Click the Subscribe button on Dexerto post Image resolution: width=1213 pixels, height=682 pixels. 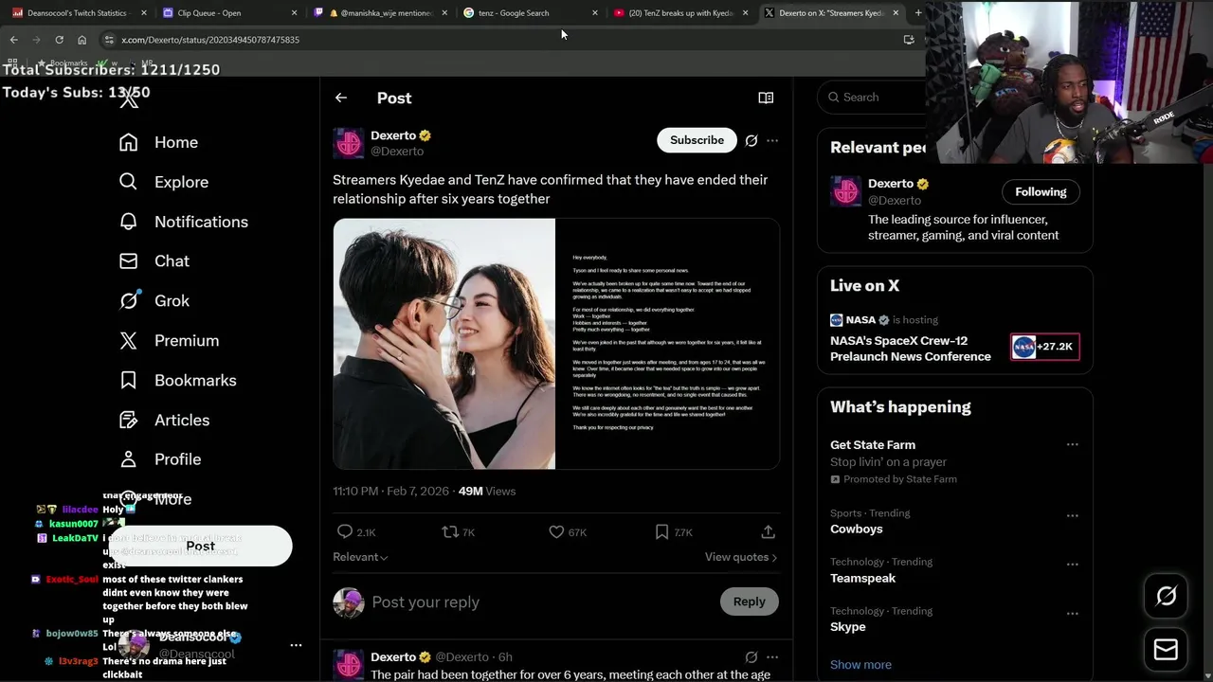(x=697, y=140)
